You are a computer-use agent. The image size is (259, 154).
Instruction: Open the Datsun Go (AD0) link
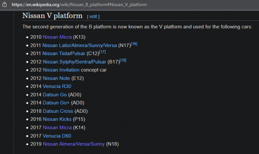point(55,95)
